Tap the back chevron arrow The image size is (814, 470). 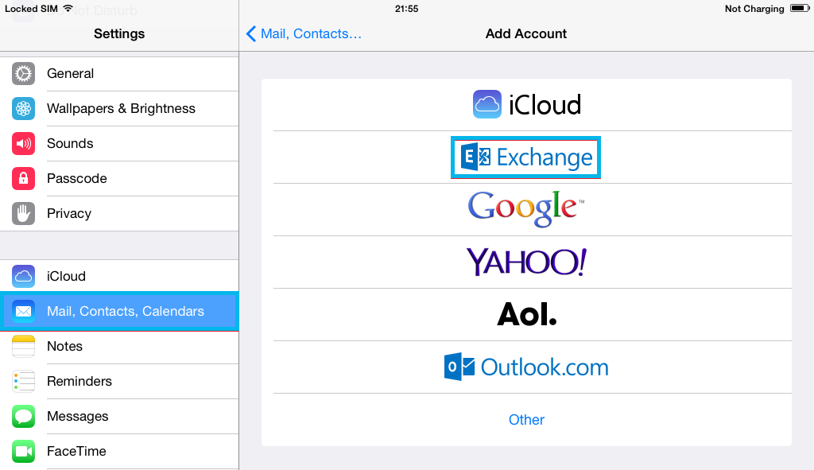click(x=251, y=33)
